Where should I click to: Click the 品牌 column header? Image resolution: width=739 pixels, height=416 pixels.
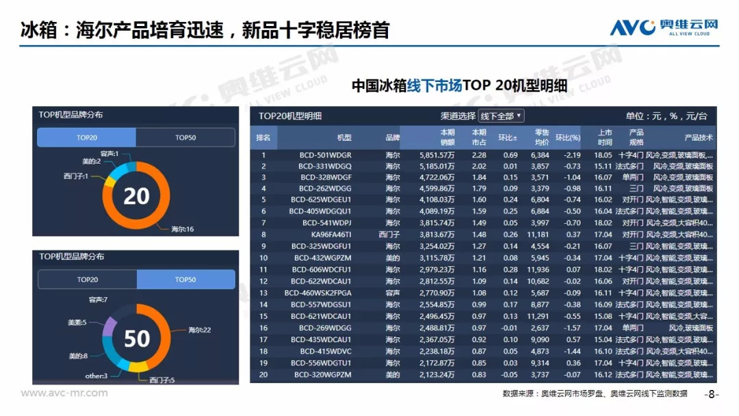point(392,138)
